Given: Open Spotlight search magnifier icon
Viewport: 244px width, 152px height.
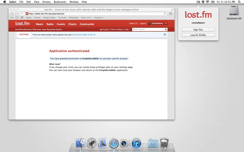Looking at the screenshot, I should point(239,2).
